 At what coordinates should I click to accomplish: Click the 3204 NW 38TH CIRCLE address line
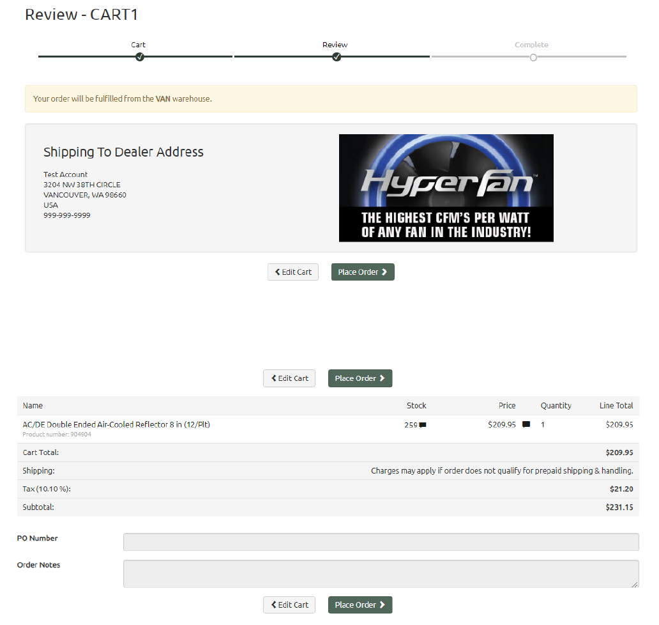tap(82, 185)
